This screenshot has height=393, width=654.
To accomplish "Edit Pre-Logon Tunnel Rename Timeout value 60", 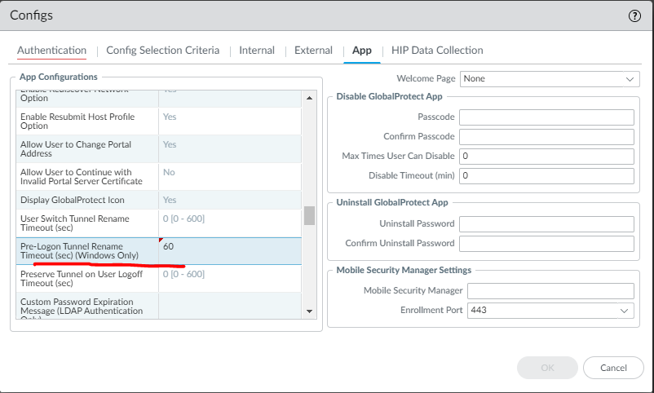I will (228, 246).
